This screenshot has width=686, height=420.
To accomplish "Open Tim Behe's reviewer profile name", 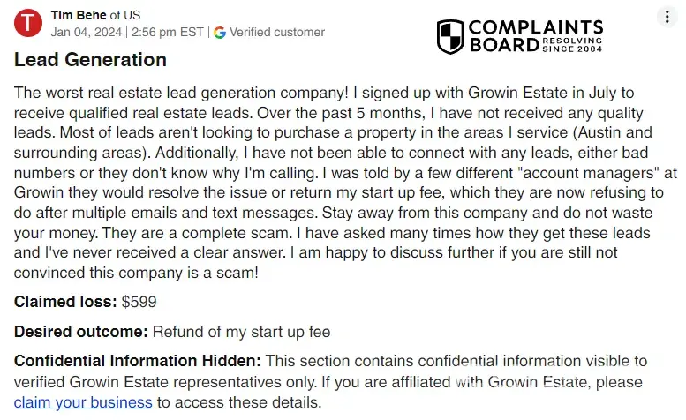I will pyautogui.click(x=80, y=16).
